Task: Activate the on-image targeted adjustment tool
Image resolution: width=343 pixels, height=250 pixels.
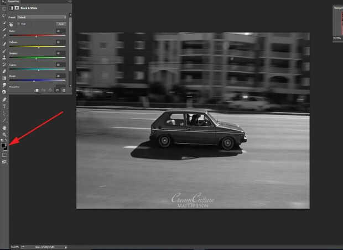Action: coord(11,24)
